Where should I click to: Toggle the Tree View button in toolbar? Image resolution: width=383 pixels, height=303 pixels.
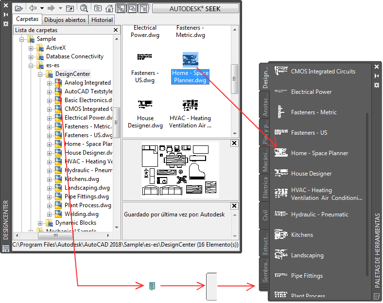pos(121,9)
